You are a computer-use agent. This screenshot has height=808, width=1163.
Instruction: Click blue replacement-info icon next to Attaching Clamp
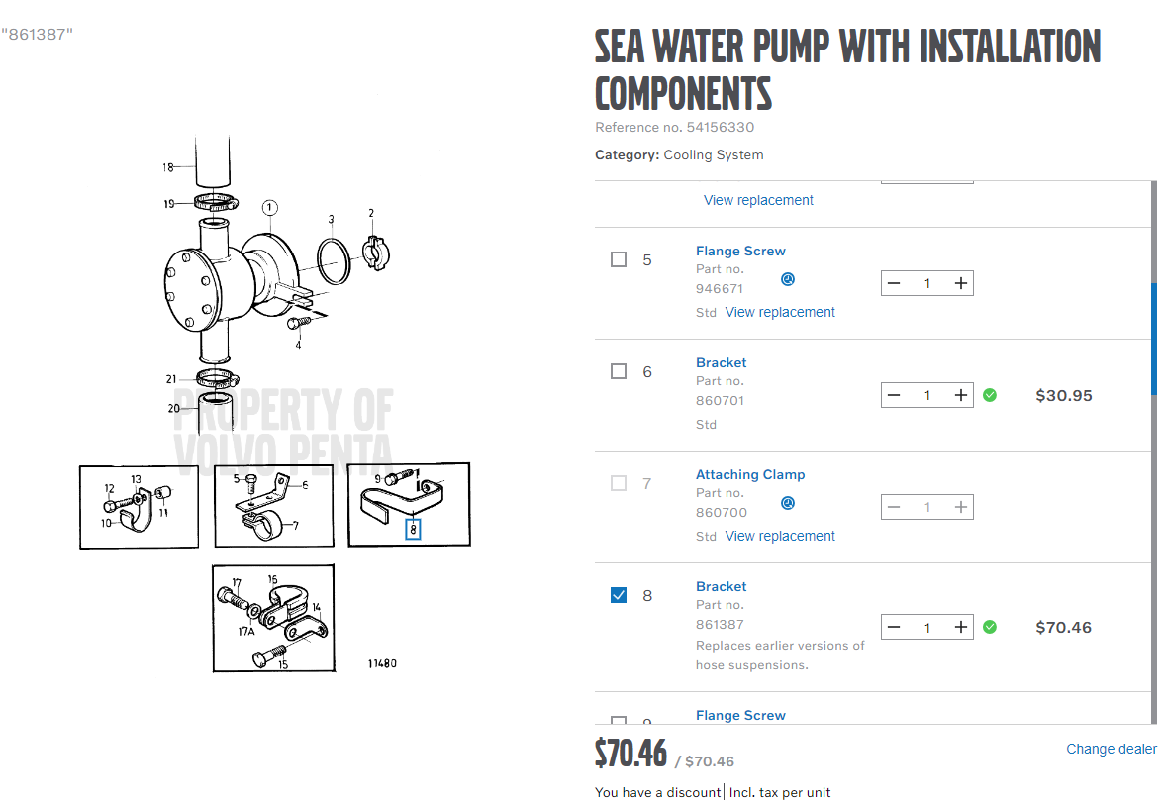[x=787, y=503]
